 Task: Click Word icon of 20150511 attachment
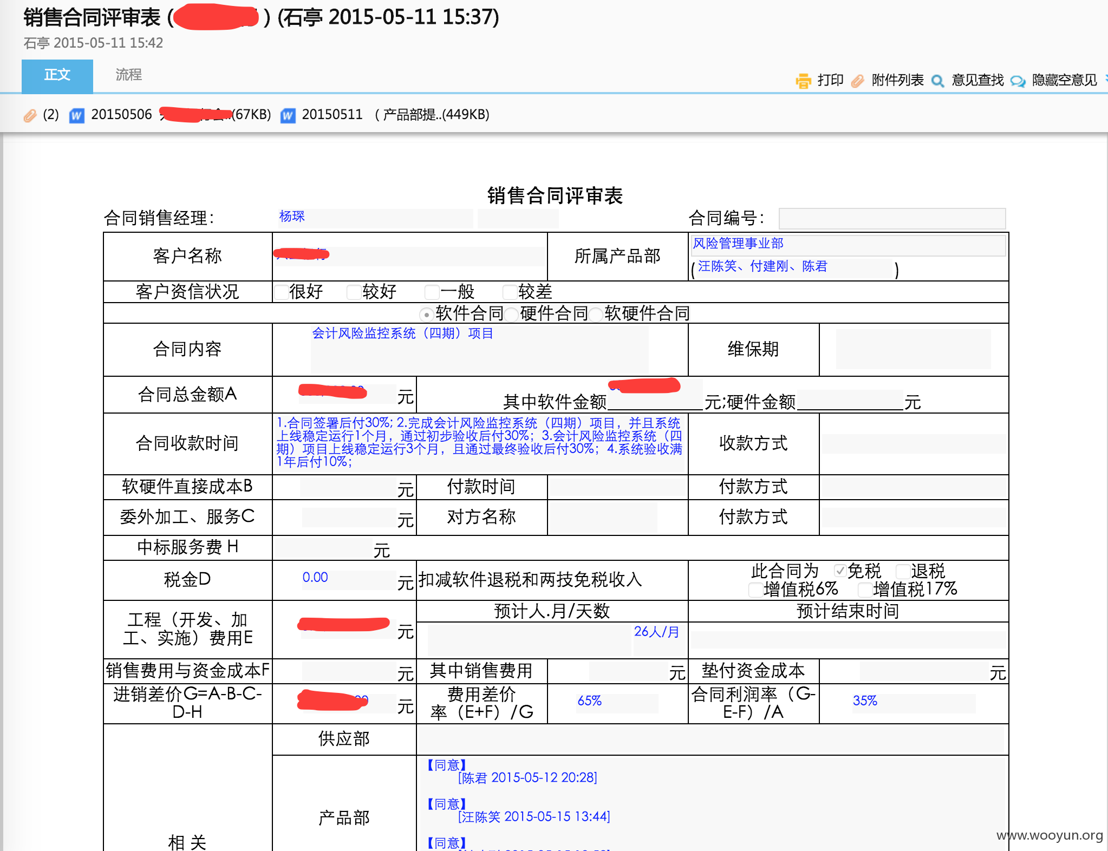tap(288, 115)
